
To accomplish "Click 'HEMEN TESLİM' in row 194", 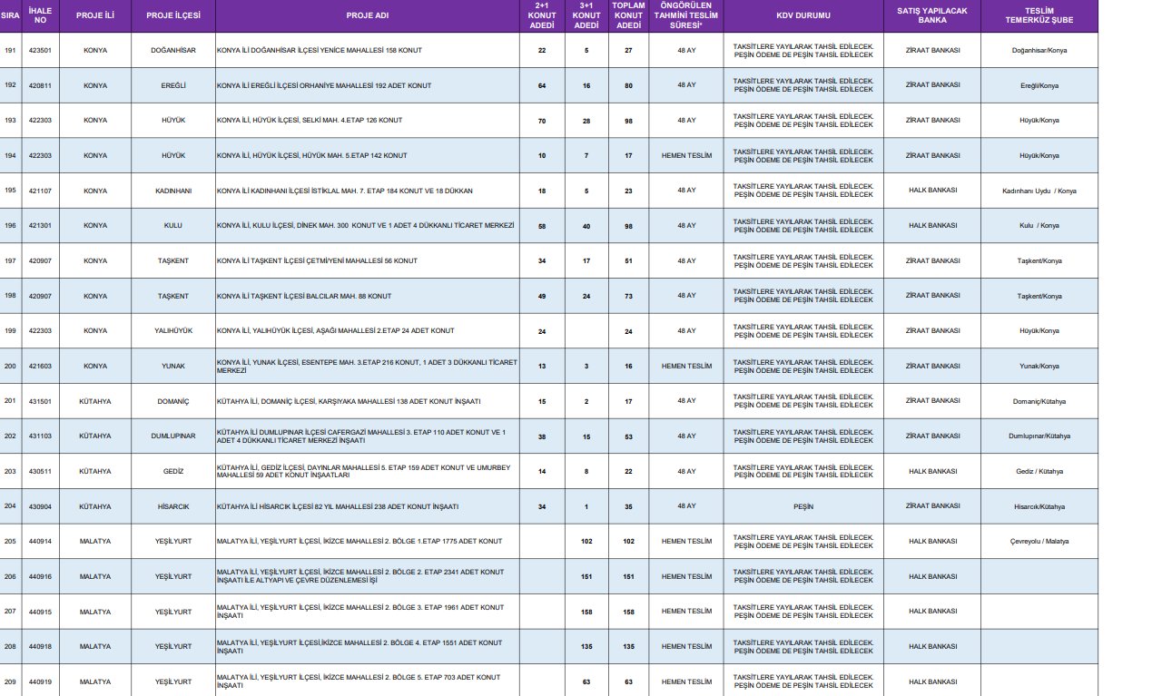I will 686,156.
